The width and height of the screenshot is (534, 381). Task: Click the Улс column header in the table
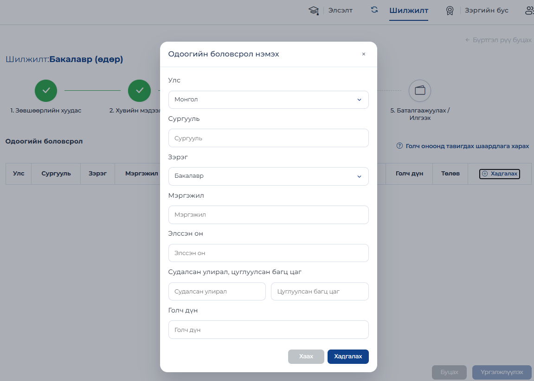pos(19,174)
